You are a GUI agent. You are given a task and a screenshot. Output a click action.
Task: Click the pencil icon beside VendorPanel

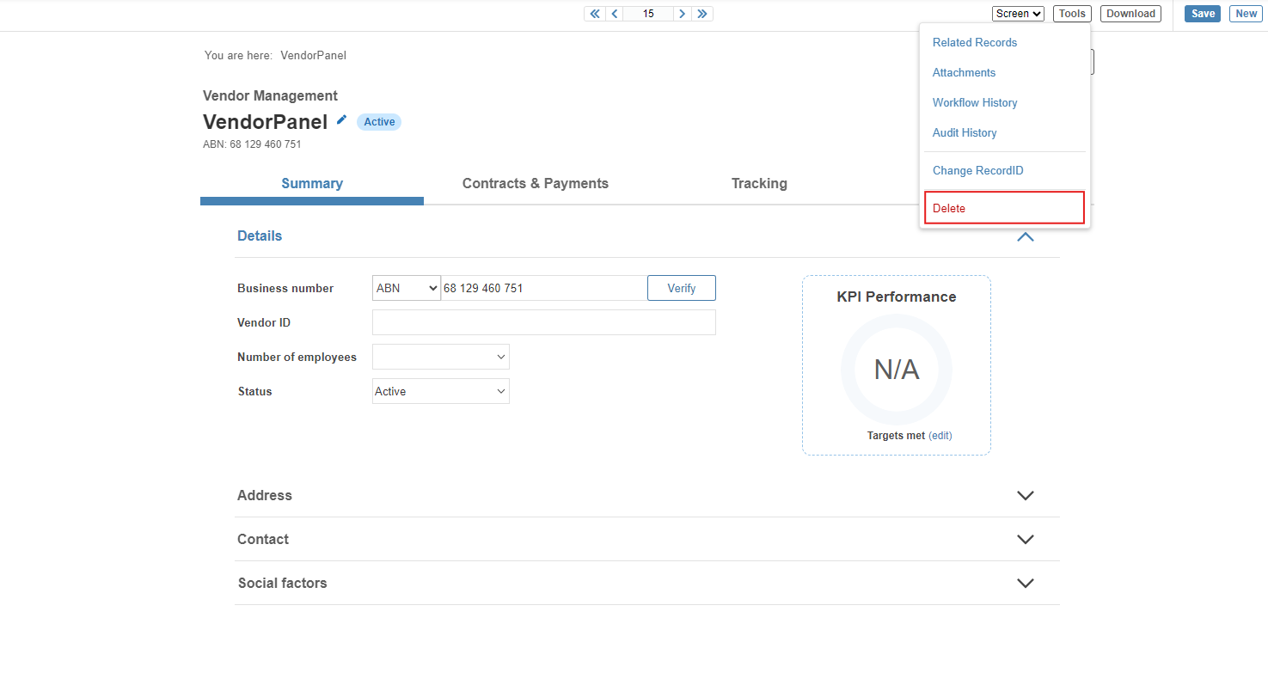click(341, 120)
